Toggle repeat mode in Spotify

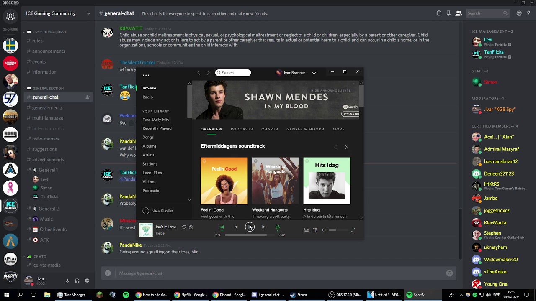(278, 227)
